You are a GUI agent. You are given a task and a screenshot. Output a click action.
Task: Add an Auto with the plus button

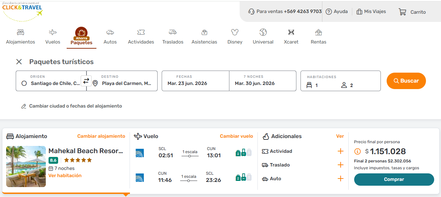pos(340,178)
